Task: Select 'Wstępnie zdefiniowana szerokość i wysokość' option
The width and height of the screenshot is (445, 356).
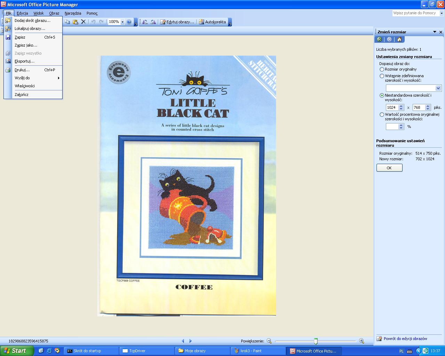Action: (382, 76)
